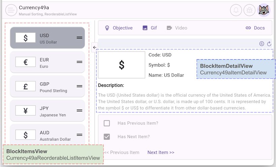Image resolution: width=276 pixels, height=167 pixels.
Task: Click the drag handle on JPY row
Action: 80,111
